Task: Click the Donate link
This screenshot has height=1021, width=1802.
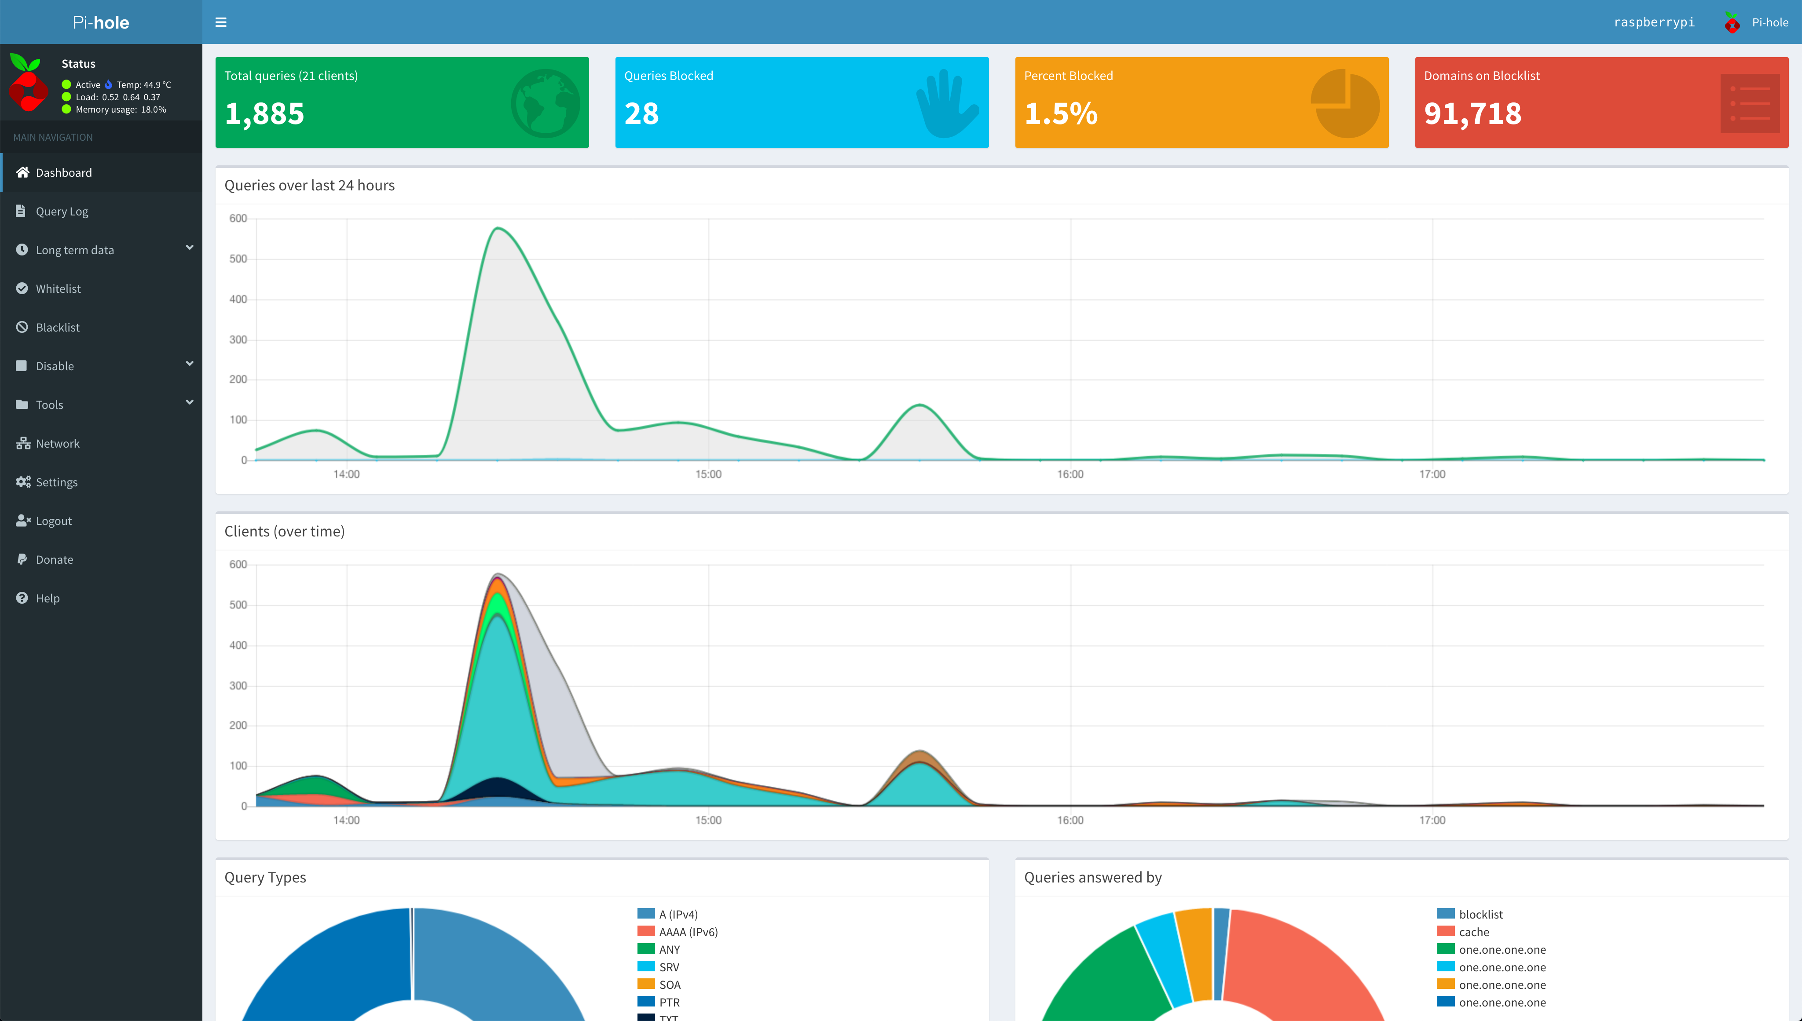Action: point(101,559)
